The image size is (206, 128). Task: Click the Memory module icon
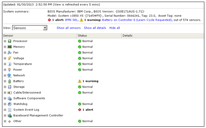click(x=10, y=47)
